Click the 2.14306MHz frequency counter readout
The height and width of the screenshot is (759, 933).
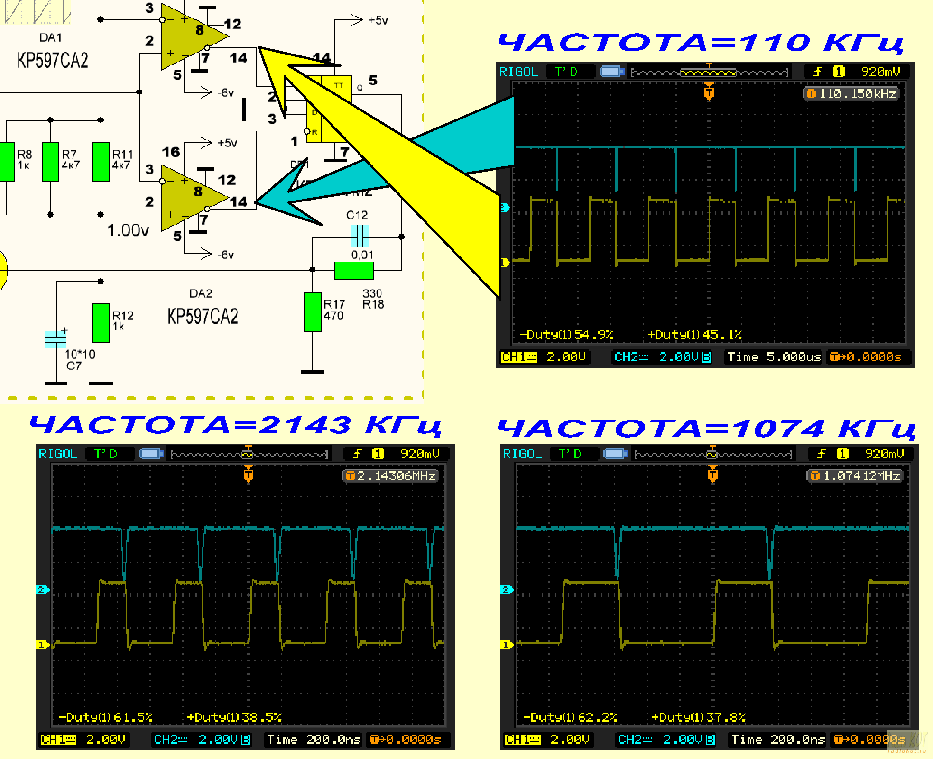coord(390,476)
